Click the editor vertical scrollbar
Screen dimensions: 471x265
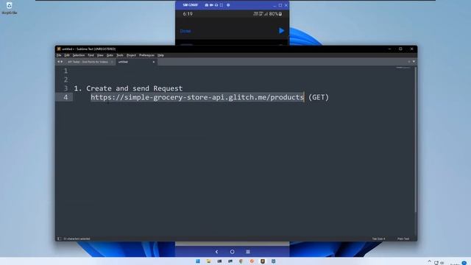click(x=416, y=139)
